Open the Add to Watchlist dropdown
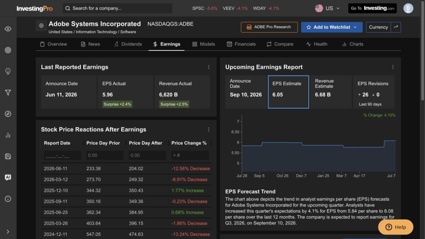The image size is (425, 239). [332, 27]
